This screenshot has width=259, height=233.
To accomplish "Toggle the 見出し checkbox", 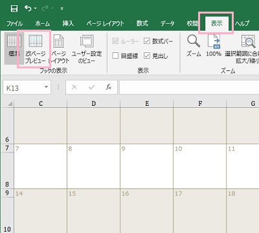I will click(147, 56).
